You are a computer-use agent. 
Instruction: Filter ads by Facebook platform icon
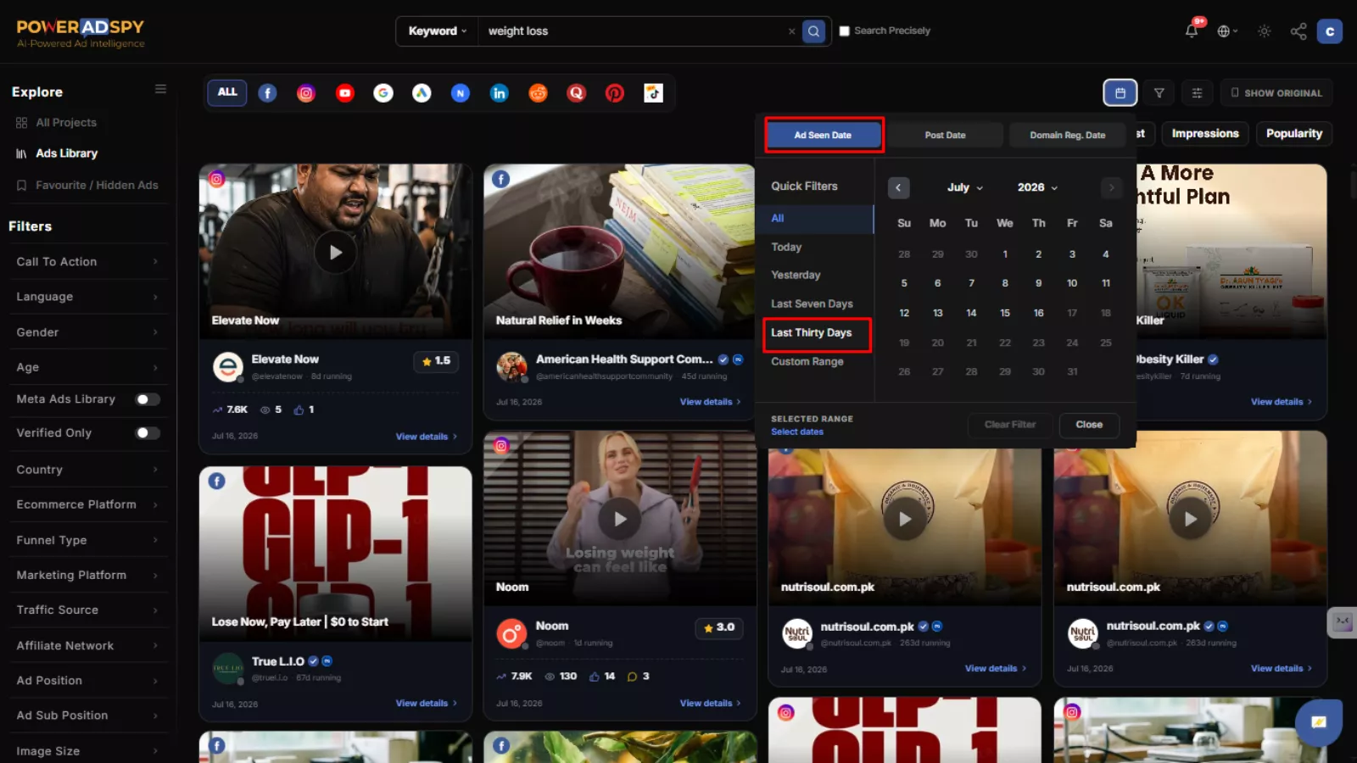pos(267,93)
